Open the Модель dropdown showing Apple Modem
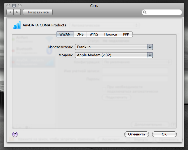 [x=114, y=55]
